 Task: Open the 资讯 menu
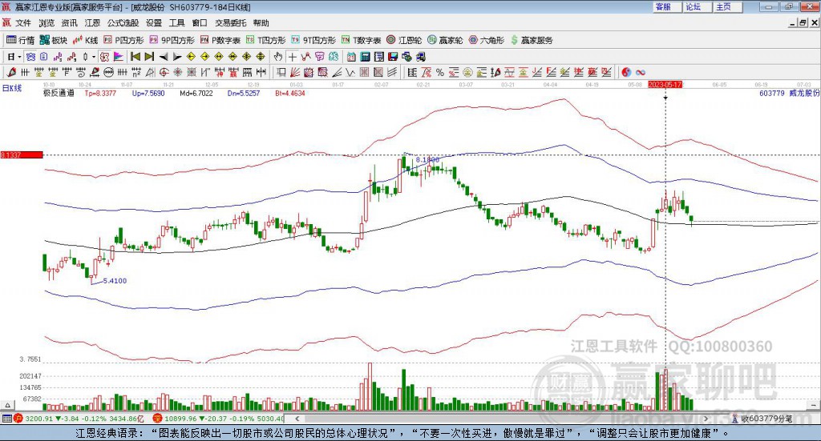[69, 23]
